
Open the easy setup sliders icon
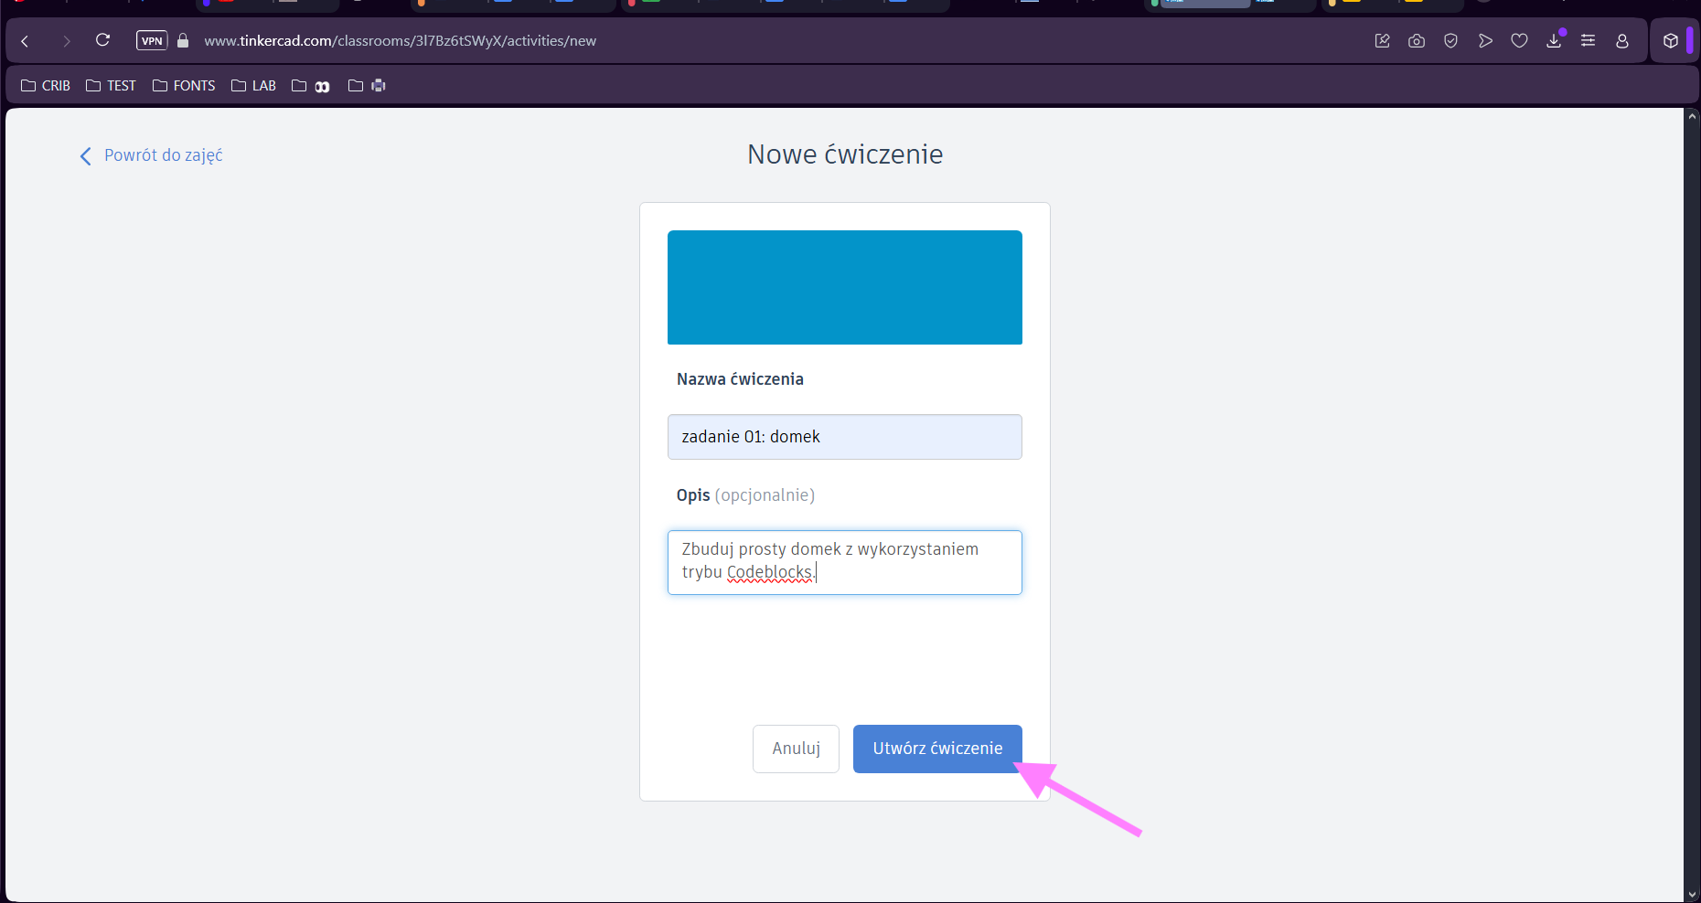click(x=1589, y=41)
